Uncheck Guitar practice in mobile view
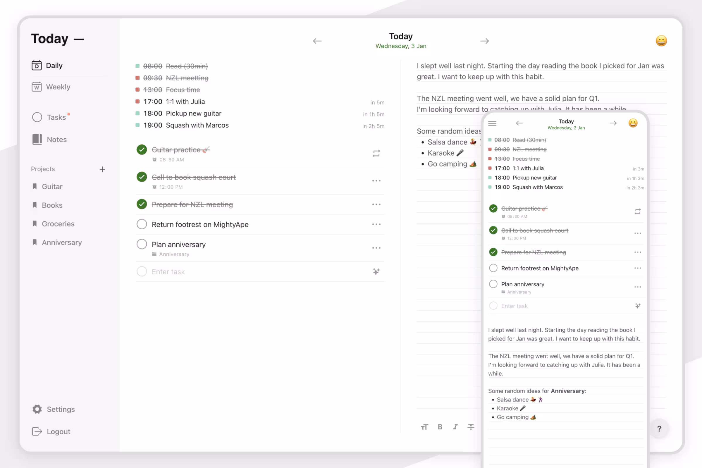This screenshot has width=702, height=468. tap(493, 208)
